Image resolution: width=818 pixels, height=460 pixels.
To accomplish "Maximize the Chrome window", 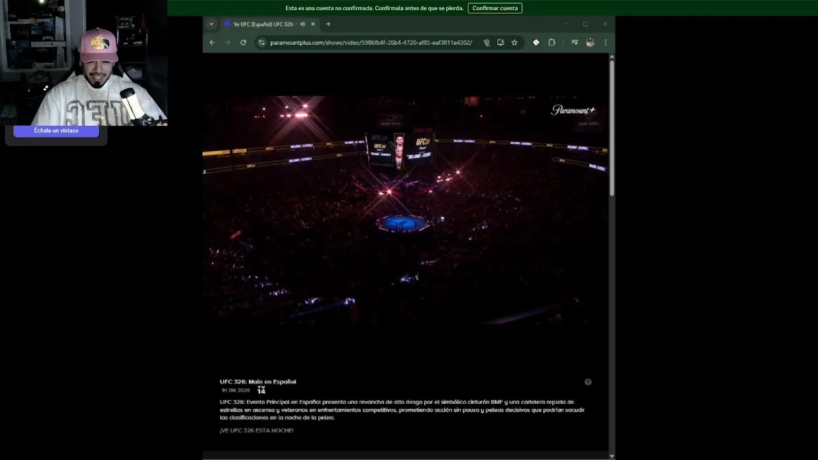I will [x=585, y=24].
